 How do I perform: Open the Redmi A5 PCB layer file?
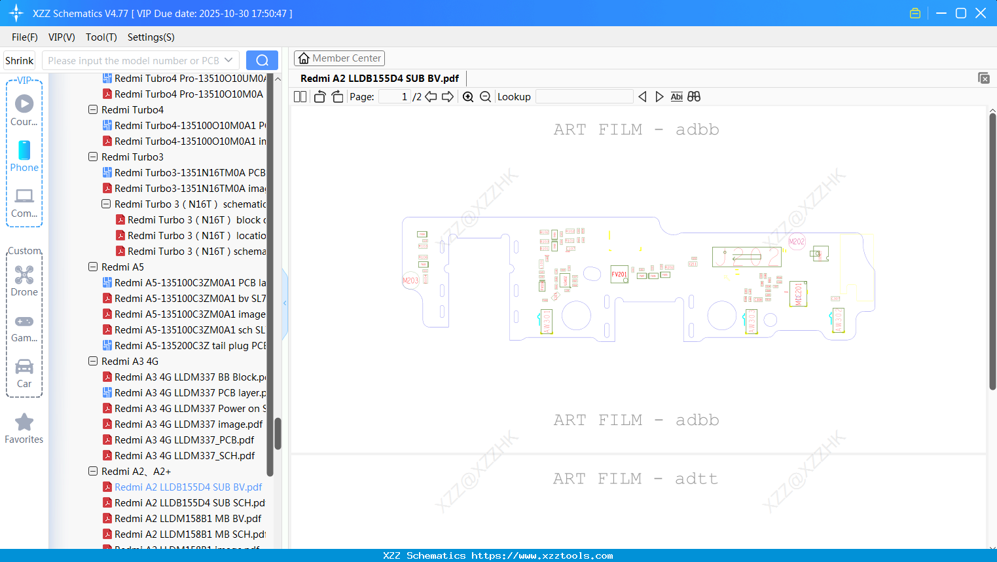coord(185,283)
